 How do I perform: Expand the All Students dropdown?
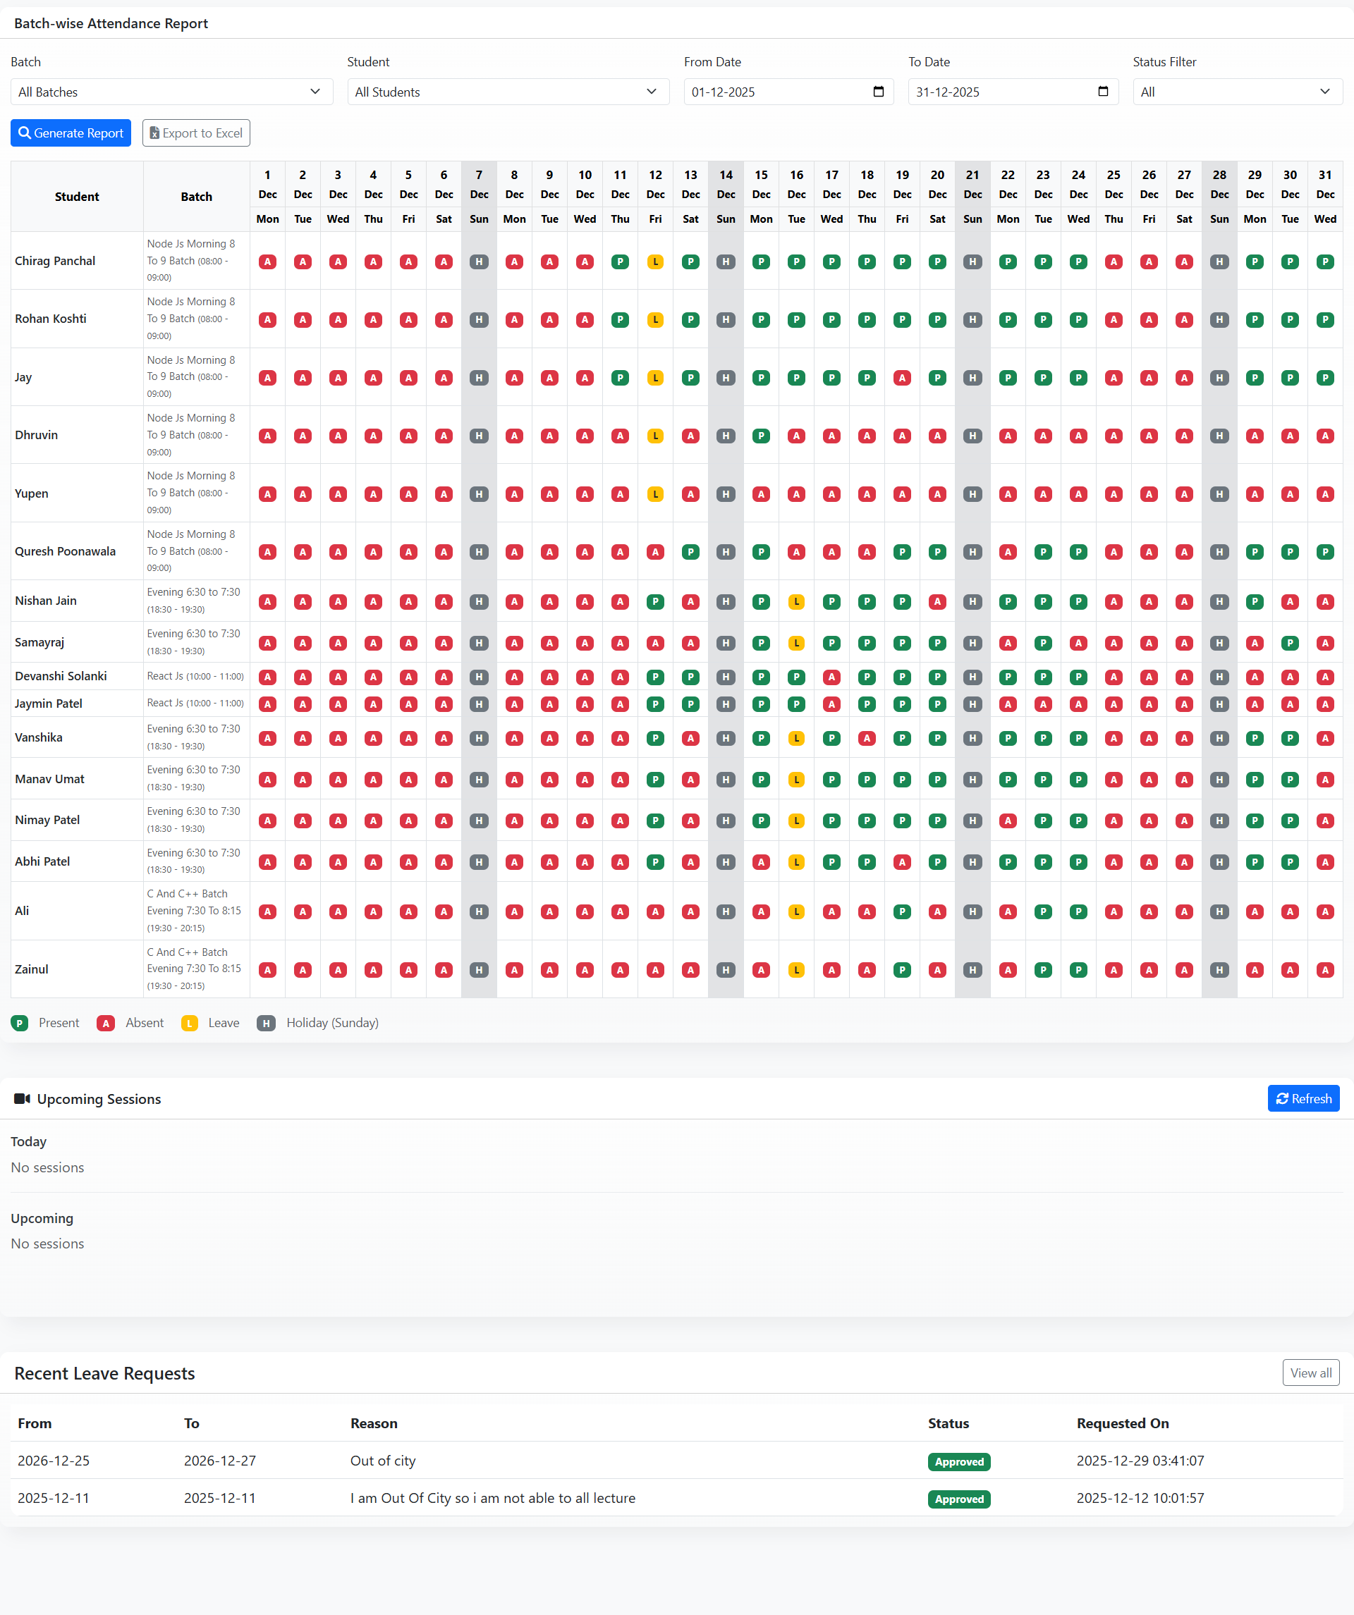[508, 92]
